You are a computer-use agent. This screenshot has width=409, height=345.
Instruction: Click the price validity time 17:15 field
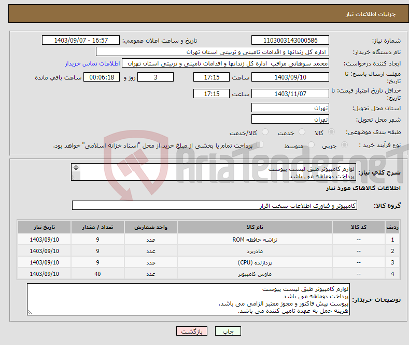click(x=211, y=94)
